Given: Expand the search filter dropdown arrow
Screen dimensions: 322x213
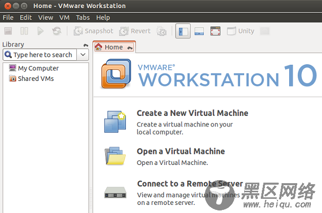Looking at the screenshot, I should [x=83, y=55].
